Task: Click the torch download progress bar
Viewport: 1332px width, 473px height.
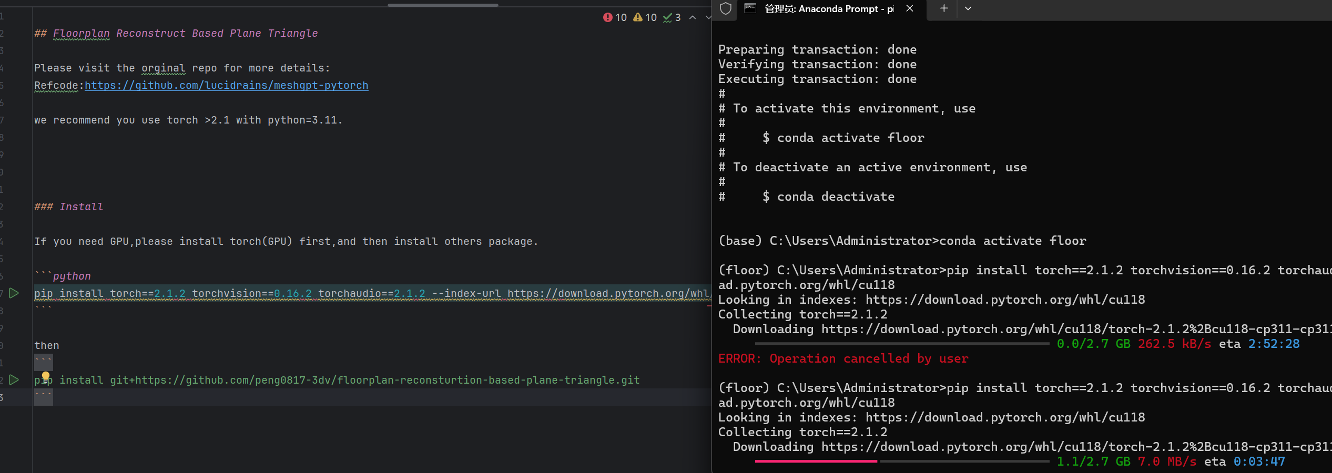Action: tap(901, 461)
